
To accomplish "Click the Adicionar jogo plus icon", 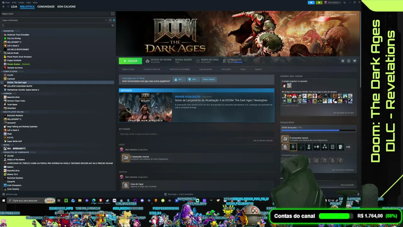I will point(3,194).
